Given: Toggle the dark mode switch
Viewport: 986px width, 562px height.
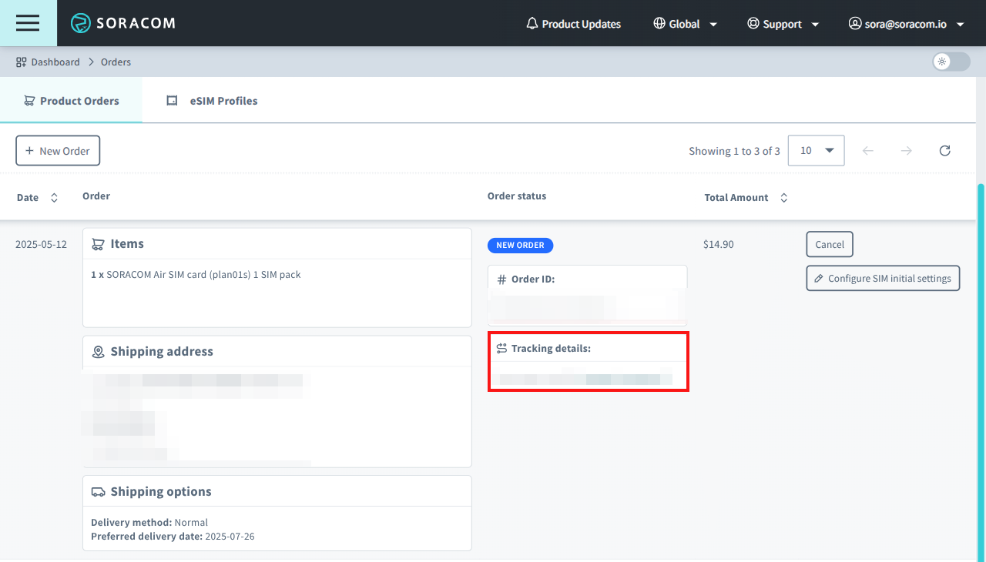Looking at the screenshot, I should pos(951,62).
